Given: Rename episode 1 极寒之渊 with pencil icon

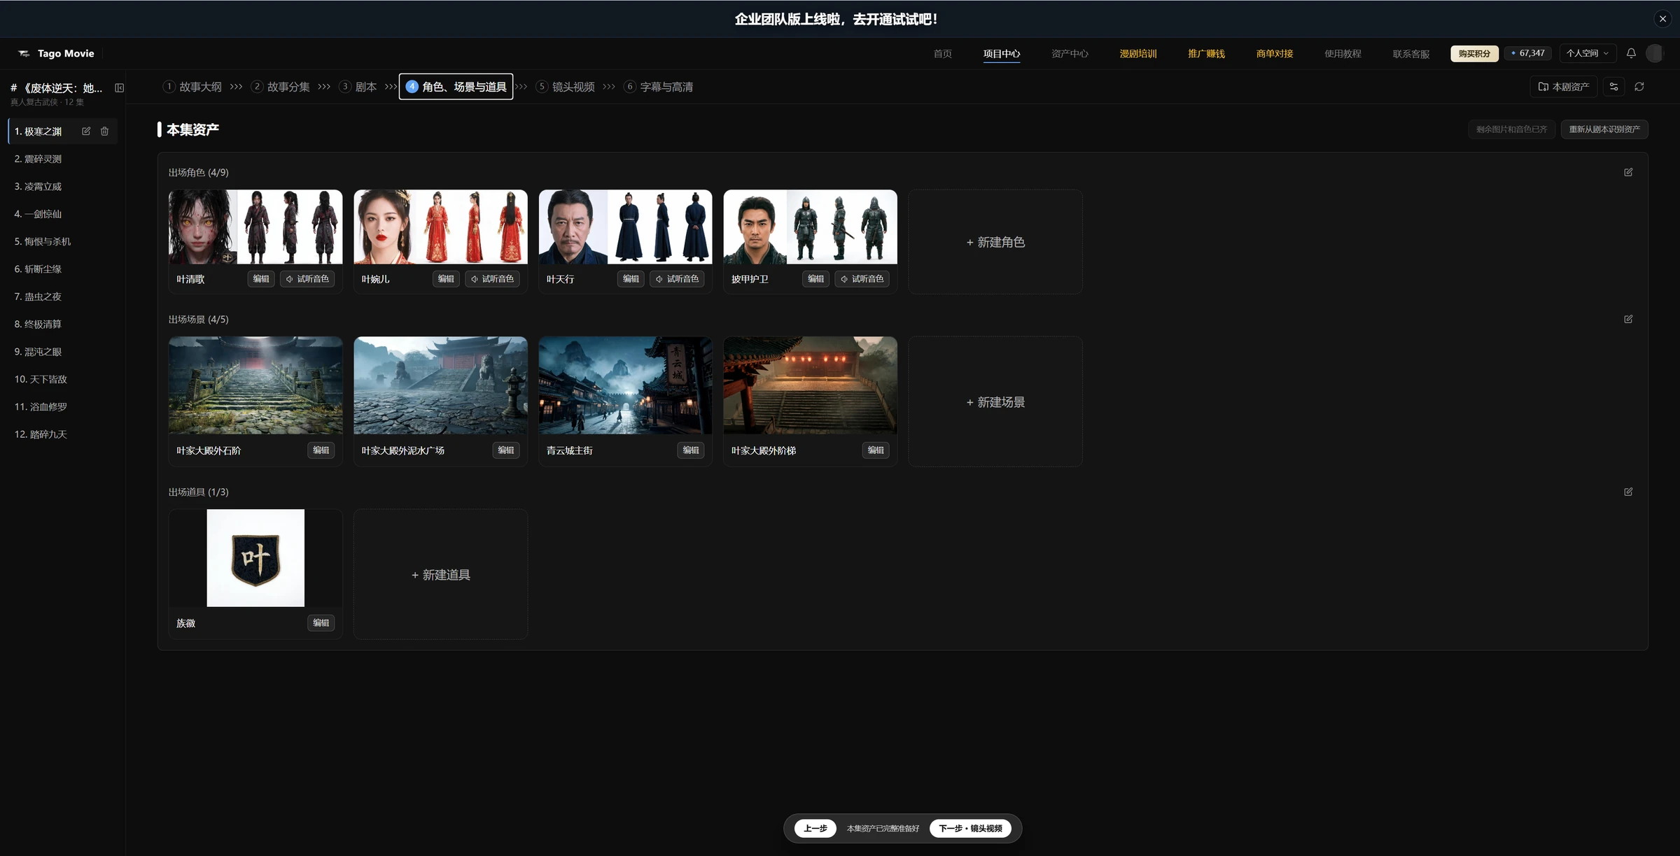Looking at the screenshot, I should (x=86, y=131).
